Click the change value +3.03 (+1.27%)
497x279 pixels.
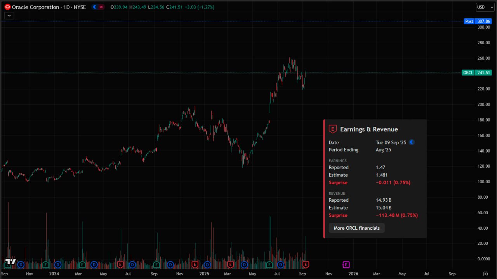coord(199,7)
